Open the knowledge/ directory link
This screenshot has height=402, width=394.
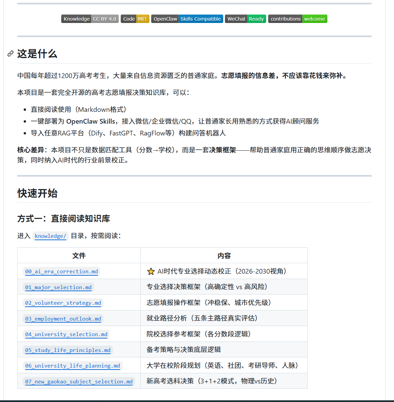click(50, 236)
